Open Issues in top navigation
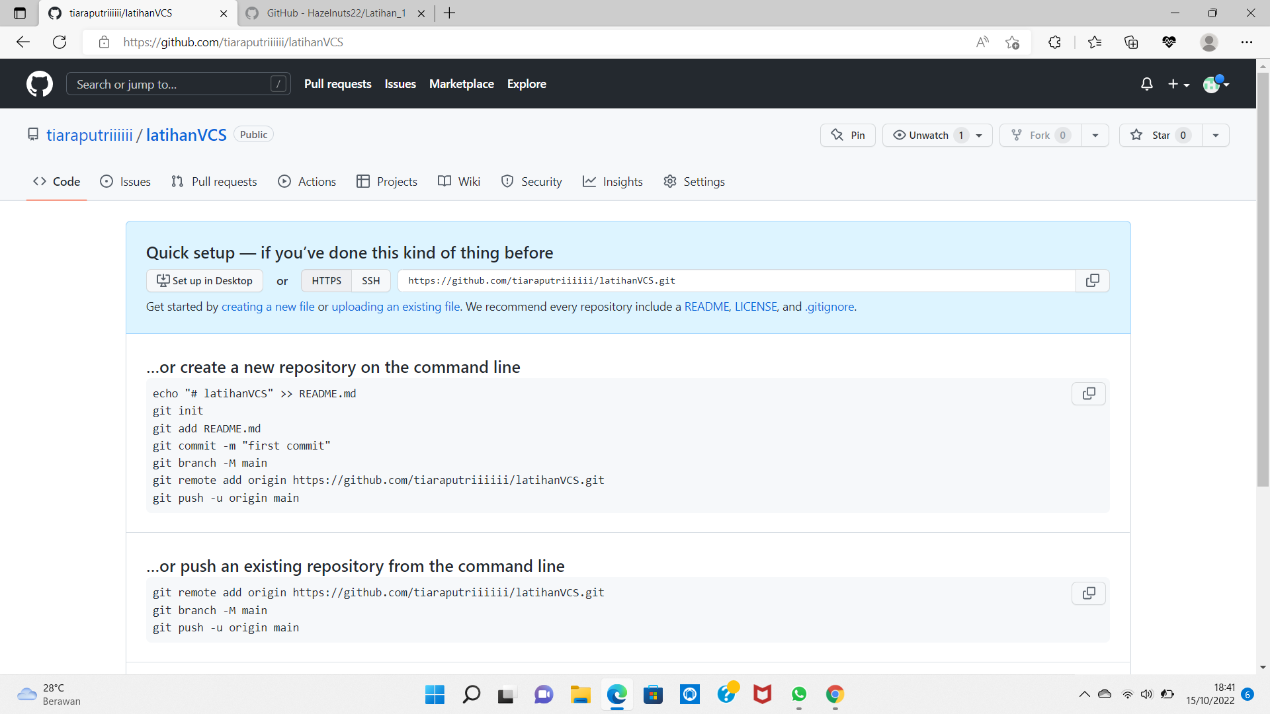Screen dimensions: 1270x714 (400, 84)
